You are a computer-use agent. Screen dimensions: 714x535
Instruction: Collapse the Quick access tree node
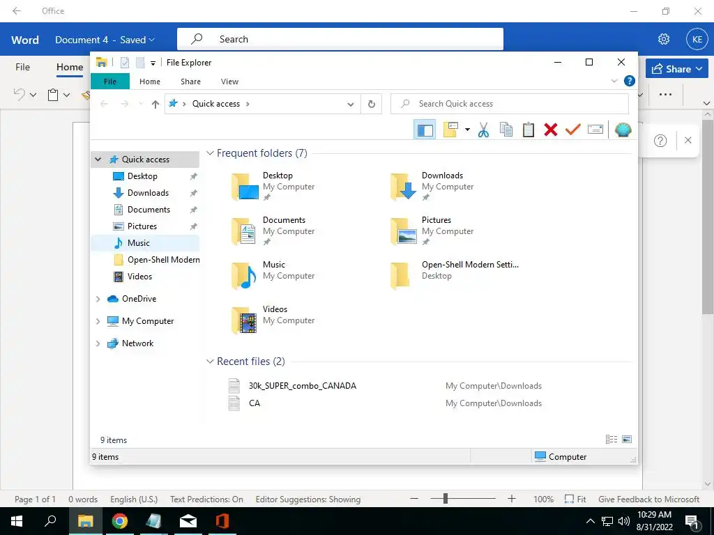[98, 160]
